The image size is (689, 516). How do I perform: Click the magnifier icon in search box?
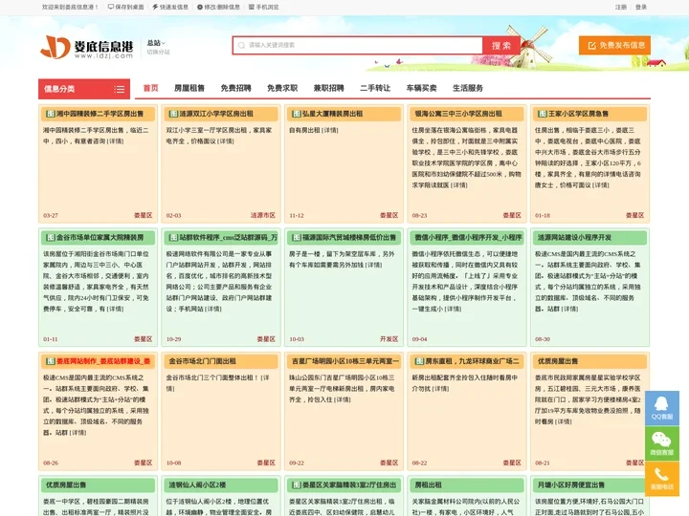[242, 45]
